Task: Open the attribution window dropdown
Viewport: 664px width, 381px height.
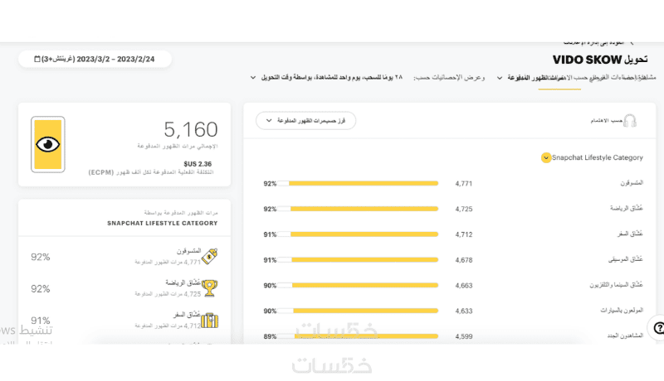Action: pos(252,78)
